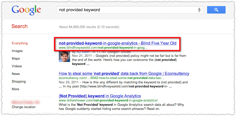Open AJ Kohn author photo thumbnail

pos(64,57)
